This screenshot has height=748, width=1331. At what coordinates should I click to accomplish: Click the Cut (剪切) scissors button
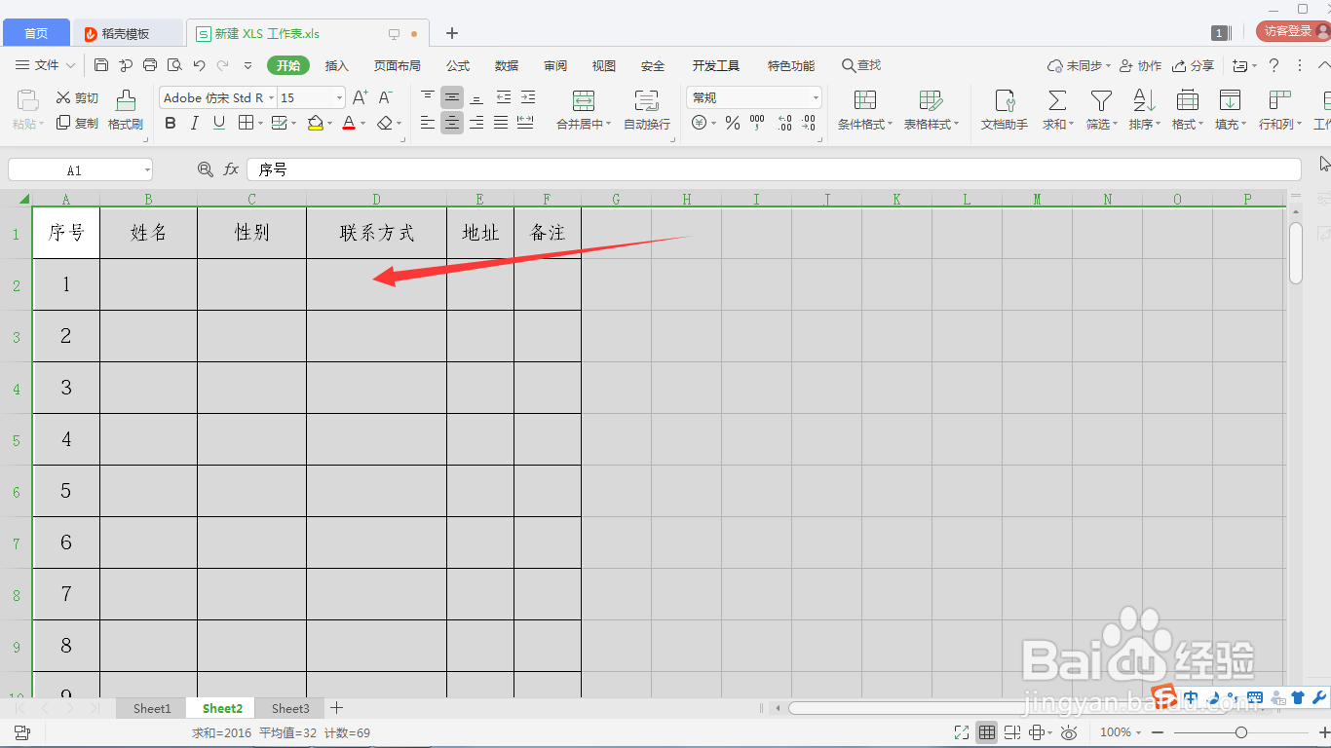77,97
